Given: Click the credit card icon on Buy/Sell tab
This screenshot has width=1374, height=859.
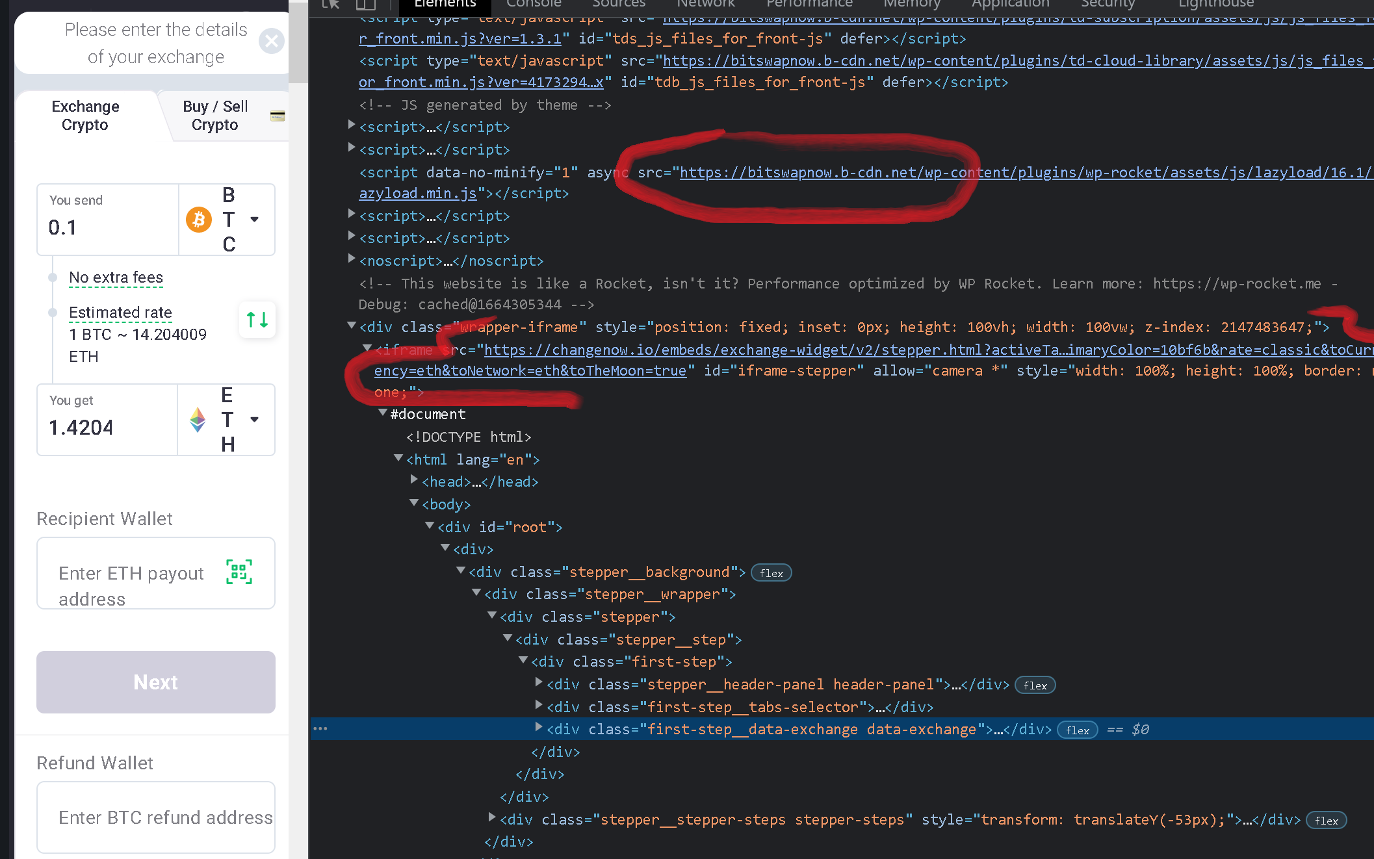Looking at the screenshot, I should 278,116.
